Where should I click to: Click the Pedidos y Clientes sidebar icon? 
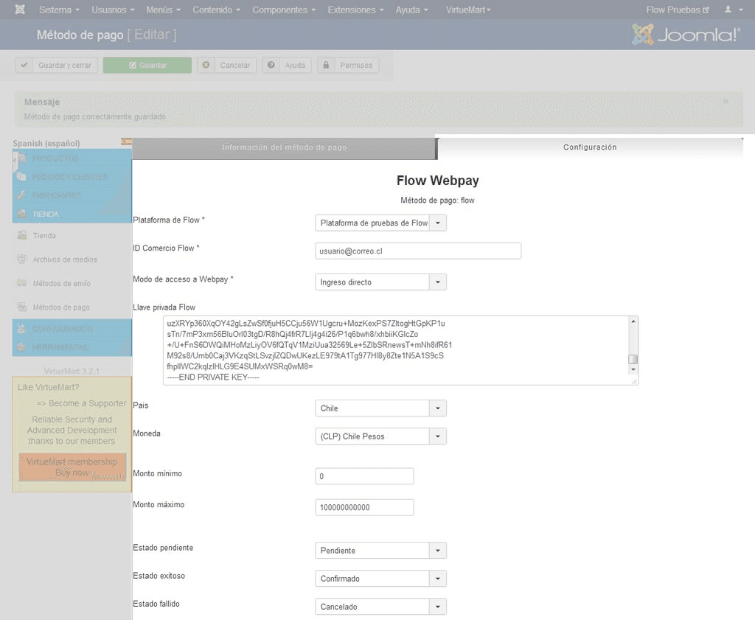[21, 177]
